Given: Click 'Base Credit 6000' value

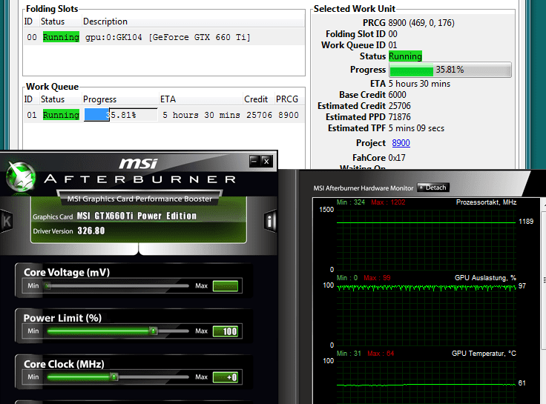Looking at the screenshot, I should tap(398, 95).
